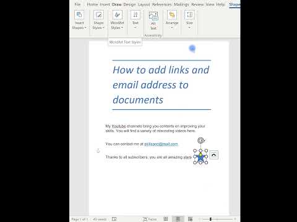The height and width of the screenshot is (222, 297).
Task: Open the Home tab
Action: tap(92, 4)
